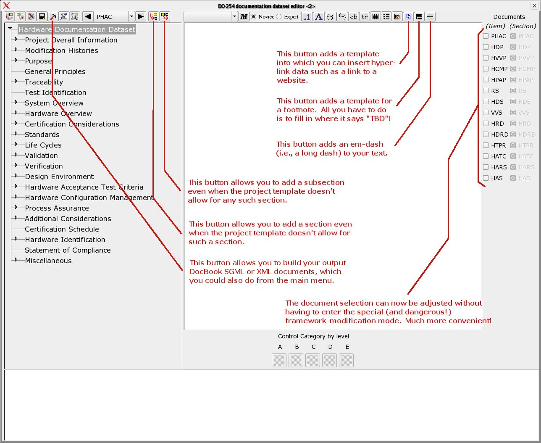Select the Expert radio button
This screenshot has width=541, height=443.
[279, 17]
